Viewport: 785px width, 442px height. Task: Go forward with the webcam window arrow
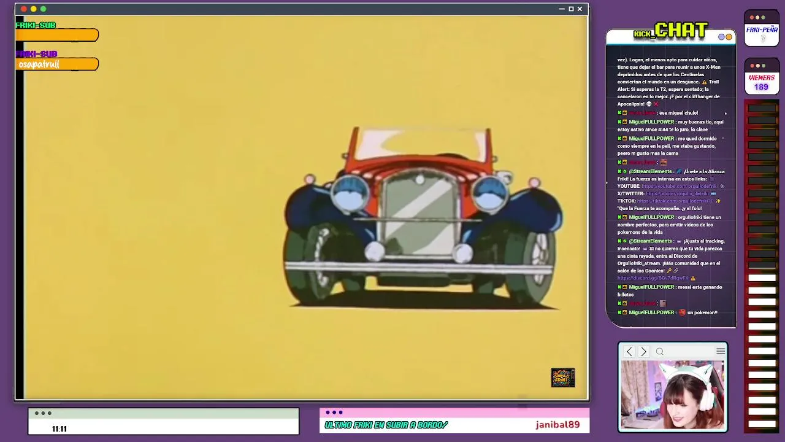pyautogui.click(x=643, y=352)
